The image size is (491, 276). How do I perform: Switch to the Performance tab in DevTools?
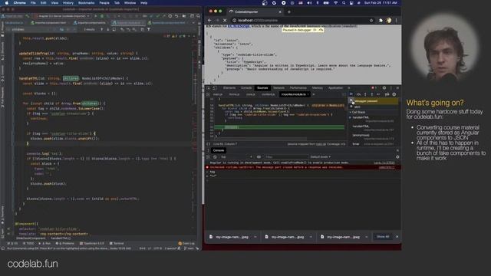(x=298, y=88)
